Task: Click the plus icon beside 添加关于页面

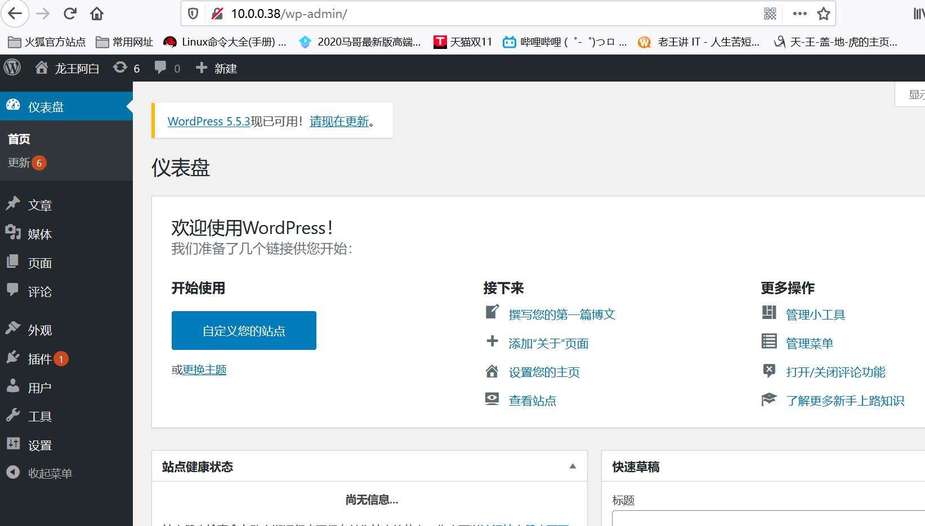Action: click(x=492, y=341)
